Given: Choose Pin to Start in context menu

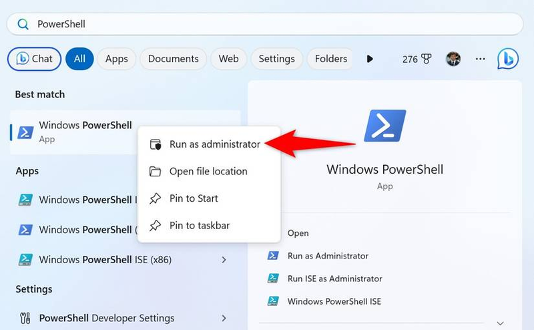Looking at the screenshot, I should tap(209, 198).
